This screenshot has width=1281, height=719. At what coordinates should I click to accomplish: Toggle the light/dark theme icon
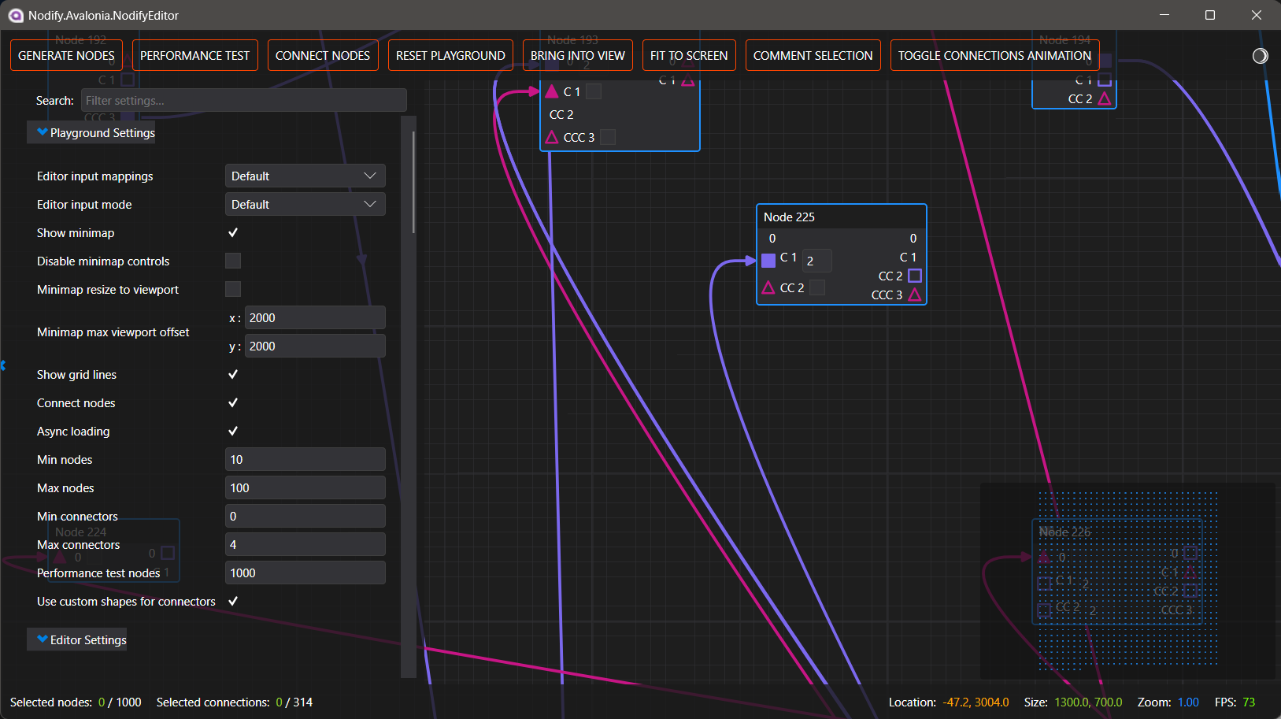click(1260, 55)
